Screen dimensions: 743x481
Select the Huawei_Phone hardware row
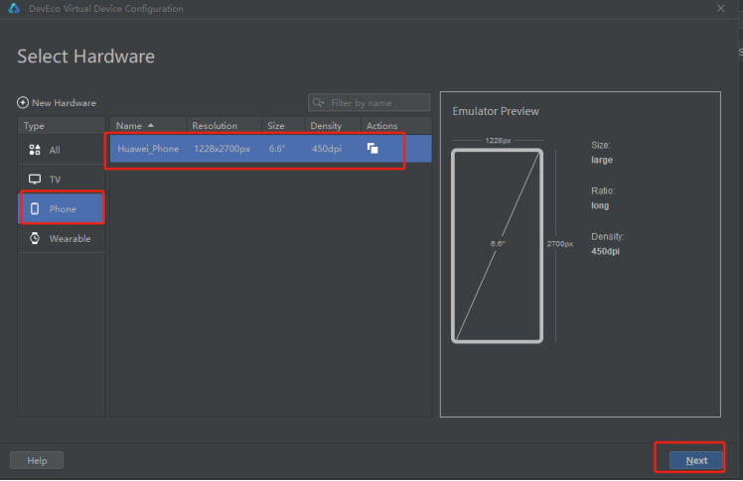270,149
